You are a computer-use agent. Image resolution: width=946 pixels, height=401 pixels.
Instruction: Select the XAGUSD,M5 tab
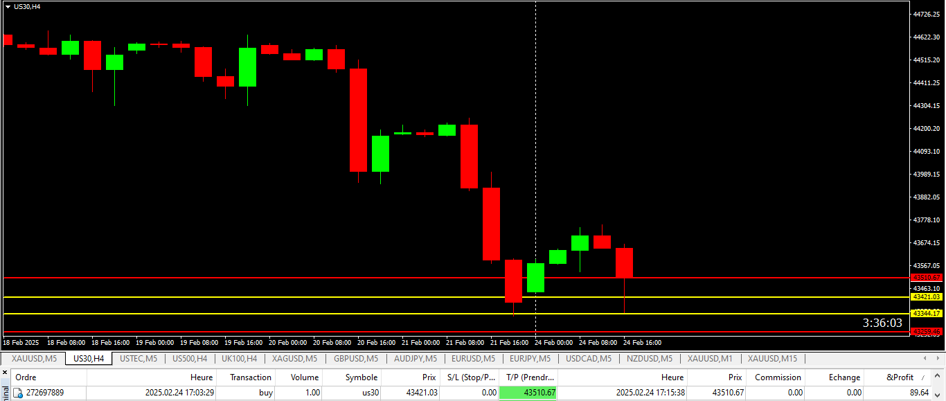coord(294,358)
